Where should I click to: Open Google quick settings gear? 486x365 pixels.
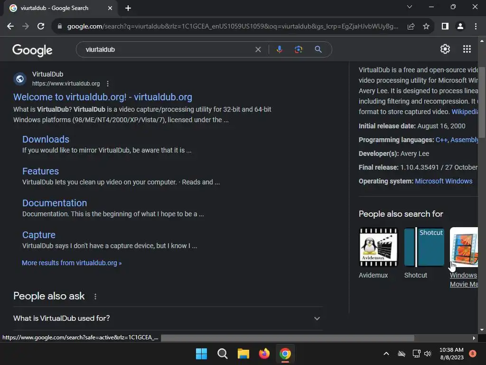coord(445,49)
